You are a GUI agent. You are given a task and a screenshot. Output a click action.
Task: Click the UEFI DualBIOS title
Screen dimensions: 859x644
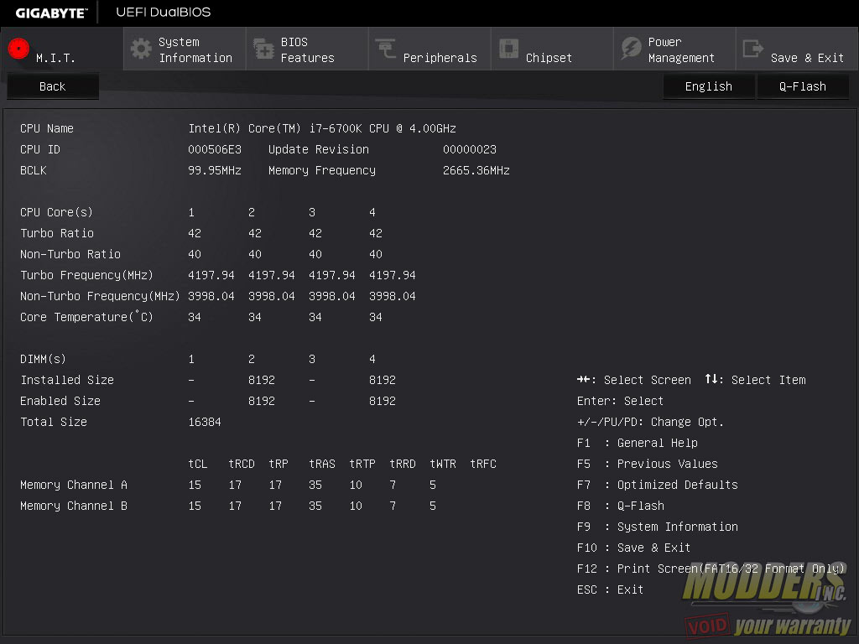pyautogui.click(x=164, y=12)
